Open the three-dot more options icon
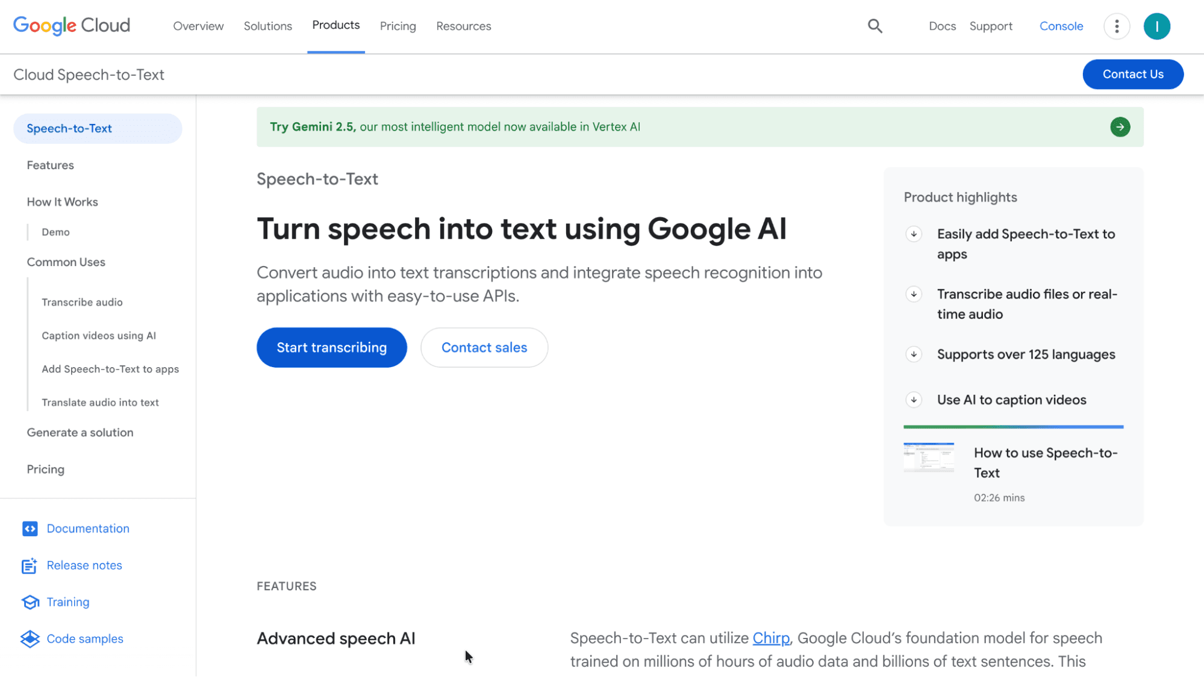1204x677 pixels. click(x=1117, y=26)
